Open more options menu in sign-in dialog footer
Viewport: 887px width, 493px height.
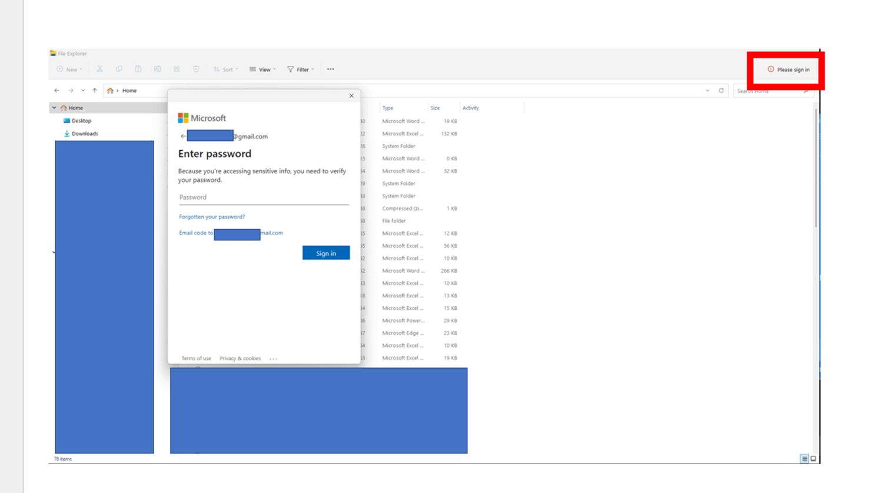point(273,358)
